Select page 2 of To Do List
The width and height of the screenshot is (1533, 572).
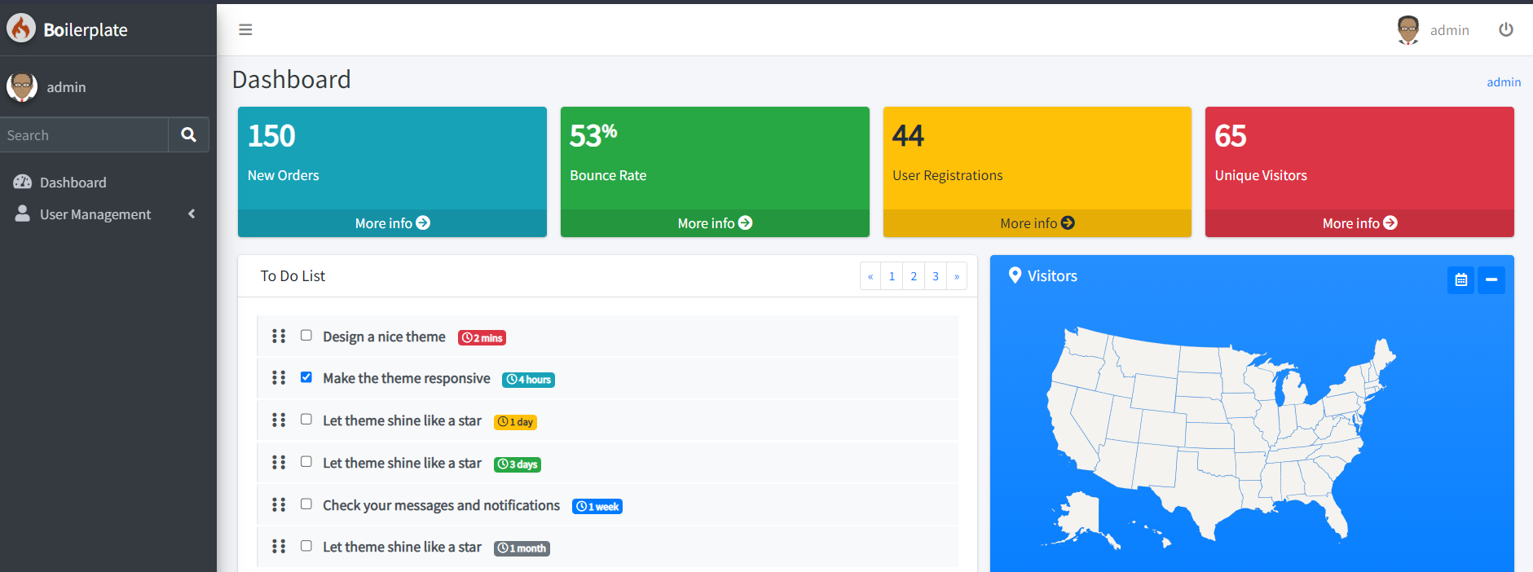coord(914,277)
